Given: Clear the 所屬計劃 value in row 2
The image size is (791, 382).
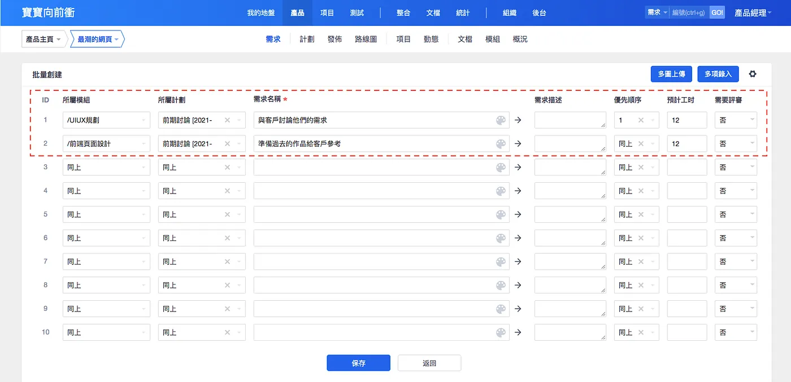Looking at the screenshot, I should point(227,144).
